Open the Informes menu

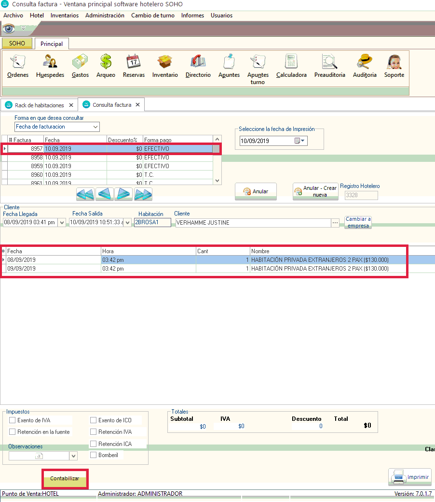[192, 15]
